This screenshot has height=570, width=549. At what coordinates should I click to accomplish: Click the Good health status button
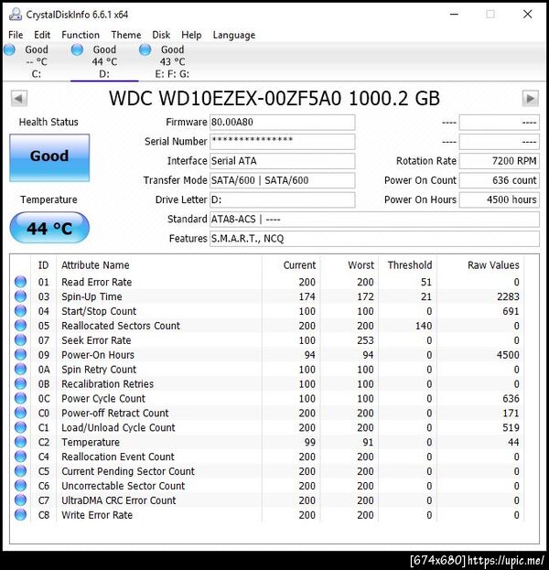[49, 157]
